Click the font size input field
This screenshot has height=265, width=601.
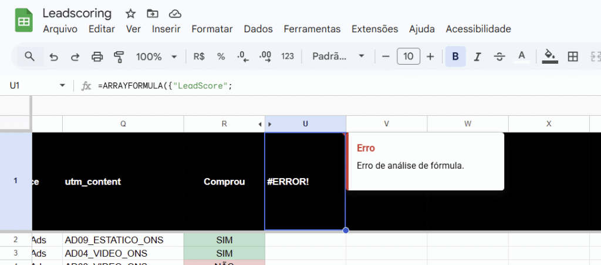(x=408, y=56)
